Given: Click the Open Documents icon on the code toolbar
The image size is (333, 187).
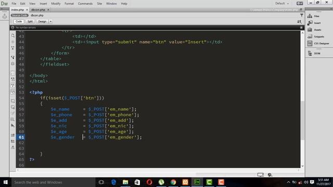Looking at the screenshot, I should (x=12, y=36).
